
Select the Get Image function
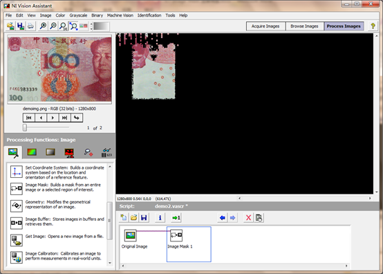57,239
